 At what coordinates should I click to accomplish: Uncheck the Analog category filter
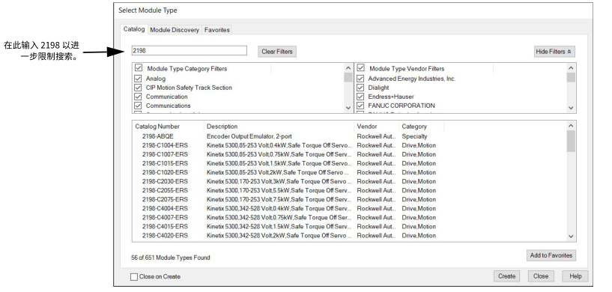click(x=138, y=79)
